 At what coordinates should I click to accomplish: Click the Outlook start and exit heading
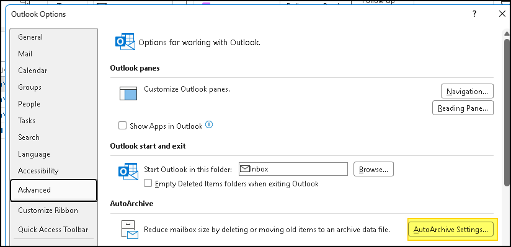click(x=148, y=146)
